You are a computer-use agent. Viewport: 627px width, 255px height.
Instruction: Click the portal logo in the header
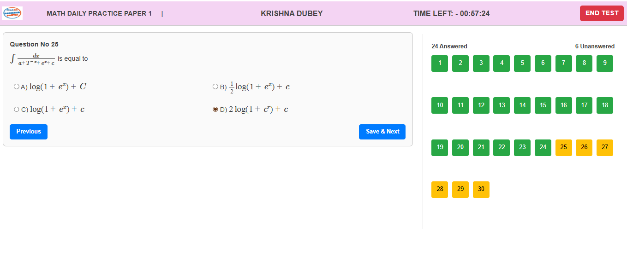pyautogui.click(x=12, y=13)
